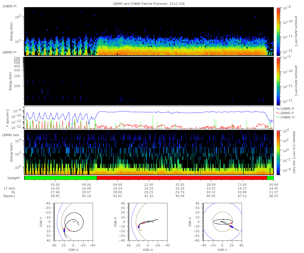Click the CHEMS pressure color bar
Image resolution: width=304 pixels, height=253 pixels.
point(278,31)
